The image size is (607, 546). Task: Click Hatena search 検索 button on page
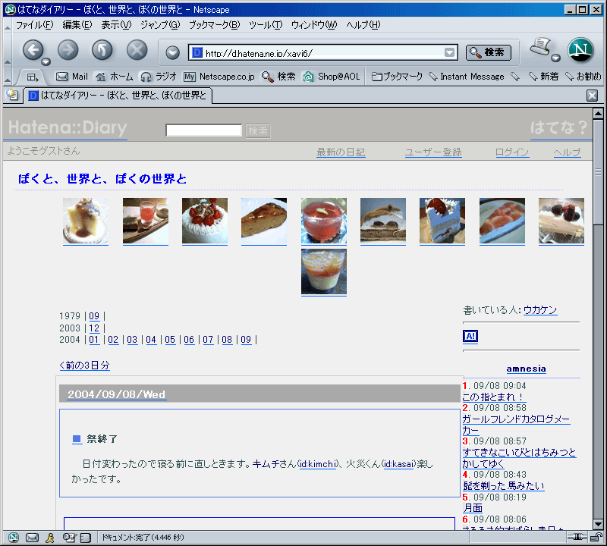point(258,130)
